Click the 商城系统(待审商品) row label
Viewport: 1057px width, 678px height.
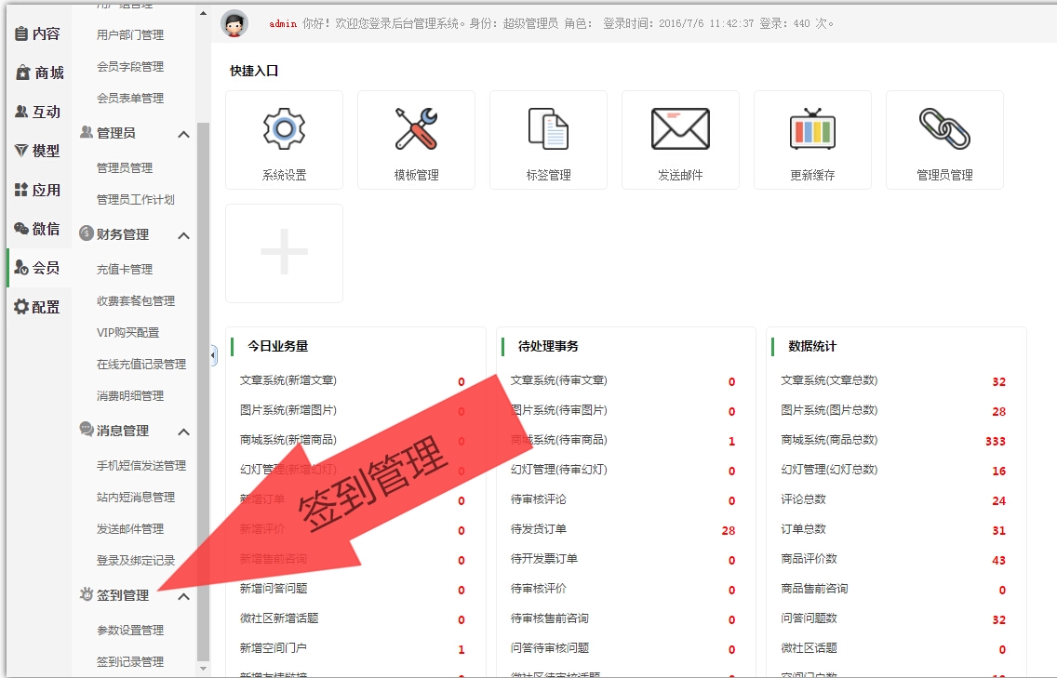point(559,440)
